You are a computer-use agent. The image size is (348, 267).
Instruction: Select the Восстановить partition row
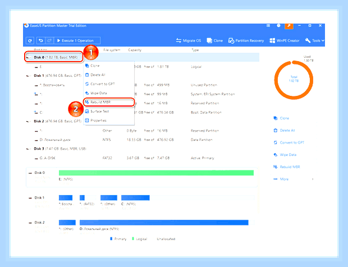click(x=142, y=85)
